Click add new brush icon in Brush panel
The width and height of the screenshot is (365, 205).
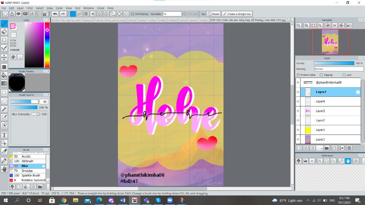pyautogui.click(x=19, y=186)
